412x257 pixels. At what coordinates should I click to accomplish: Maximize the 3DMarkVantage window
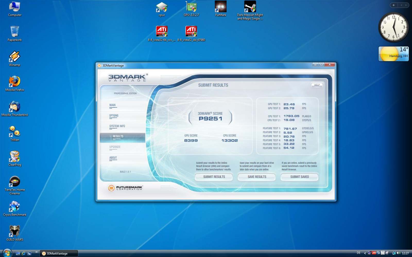[x=321, y=65]
